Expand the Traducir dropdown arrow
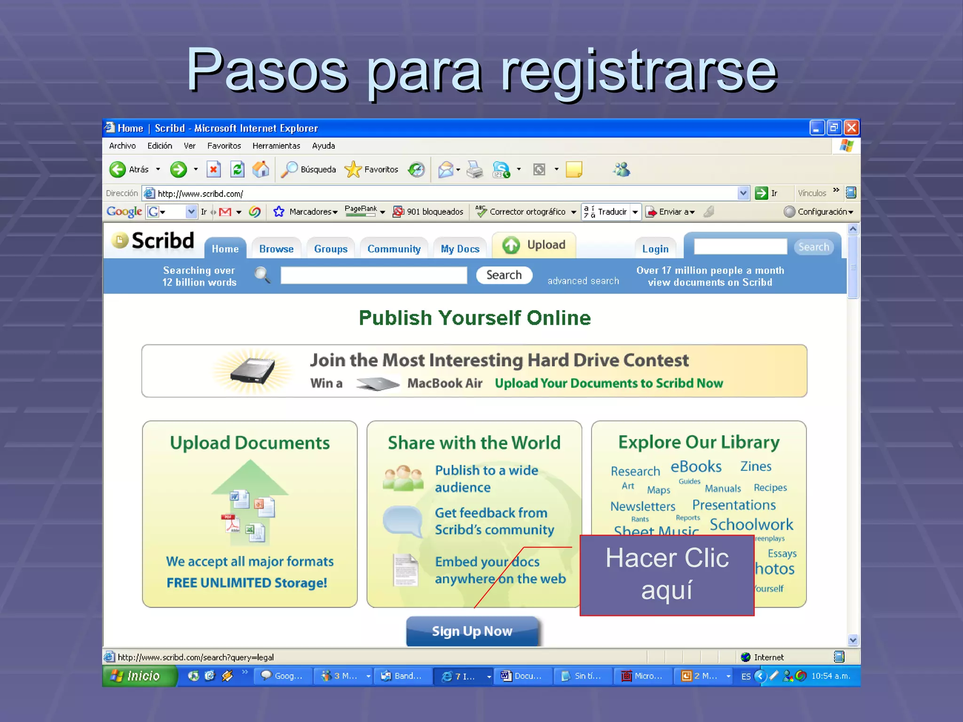Screen dimensions: 963x722 [x=635, y=212]
